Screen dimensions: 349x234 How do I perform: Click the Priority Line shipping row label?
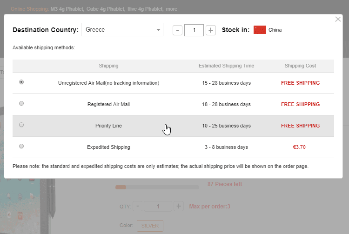[108, 126]
